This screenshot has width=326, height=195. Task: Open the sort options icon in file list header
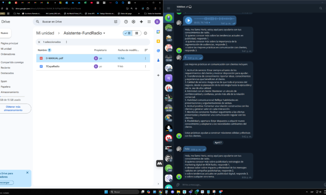pyautogui.click(x=146, y=50)
